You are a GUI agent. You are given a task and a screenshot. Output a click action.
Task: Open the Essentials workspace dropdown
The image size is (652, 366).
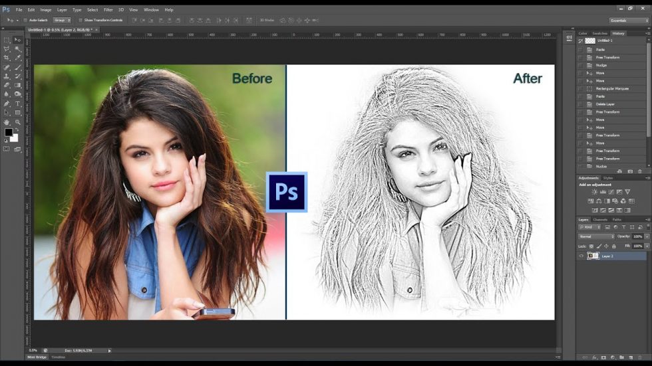[x=628, y=21]
